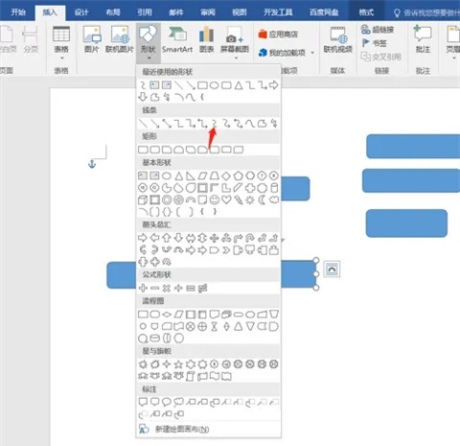Select the explosion 1 shape

click(x=143, y=364)
